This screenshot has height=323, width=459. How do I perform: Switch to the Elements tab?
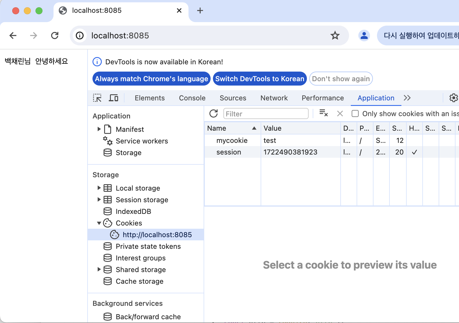click(150, 98)
